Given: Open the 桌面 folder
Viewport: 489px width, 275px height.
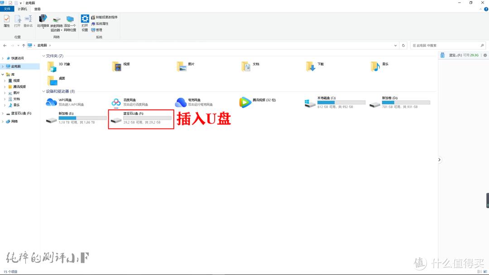Looking at the screenshot, I should pyautogui.click(x=56, y=81).
